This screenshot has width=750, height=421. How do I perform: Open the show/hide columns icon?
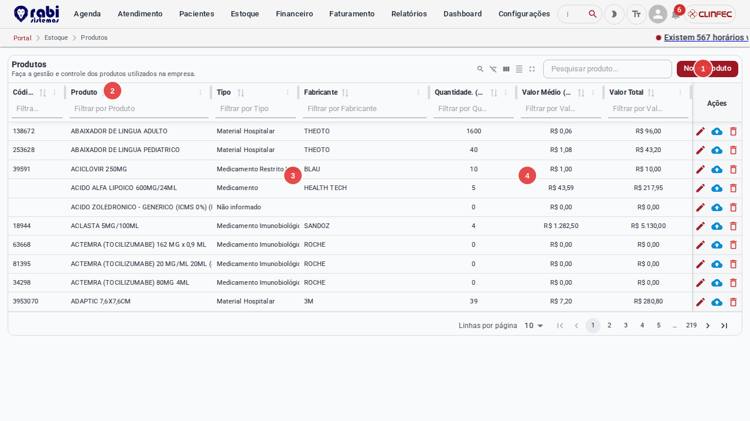click(x=506, y=69)
